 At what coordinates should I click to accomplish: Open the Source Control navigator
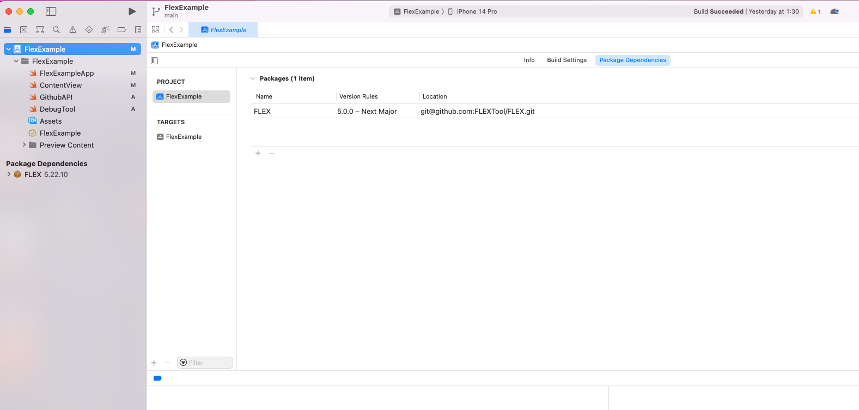tap(23, 30)
